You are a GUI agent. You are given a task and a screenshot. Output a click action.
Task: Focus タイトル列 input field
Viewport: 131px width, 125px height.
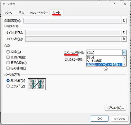[x=73, y=39]
